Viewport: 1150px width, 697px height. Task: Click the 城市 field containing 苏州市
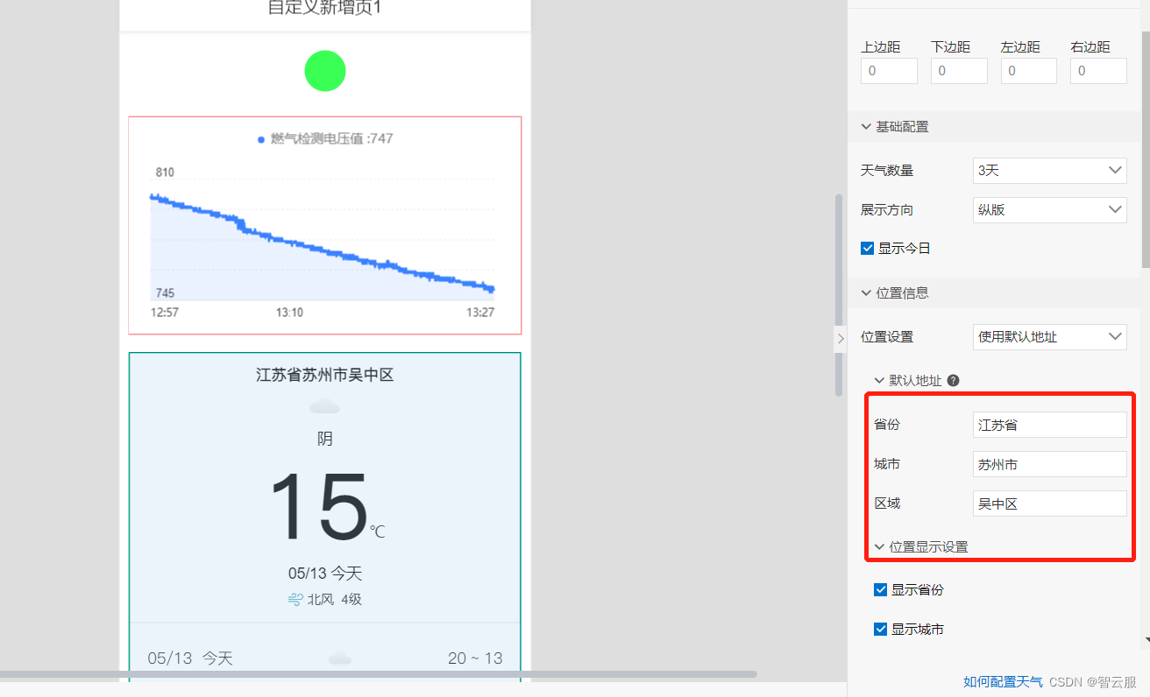1050,464
